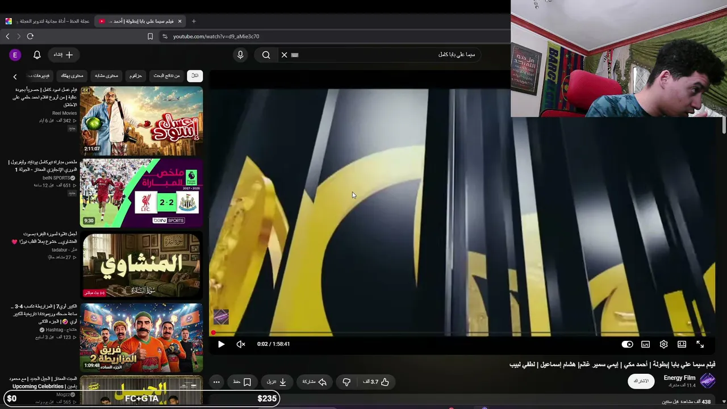
Task: Open the فريق المزاريطة 2 video thumbnail
Action: (141, 337)
